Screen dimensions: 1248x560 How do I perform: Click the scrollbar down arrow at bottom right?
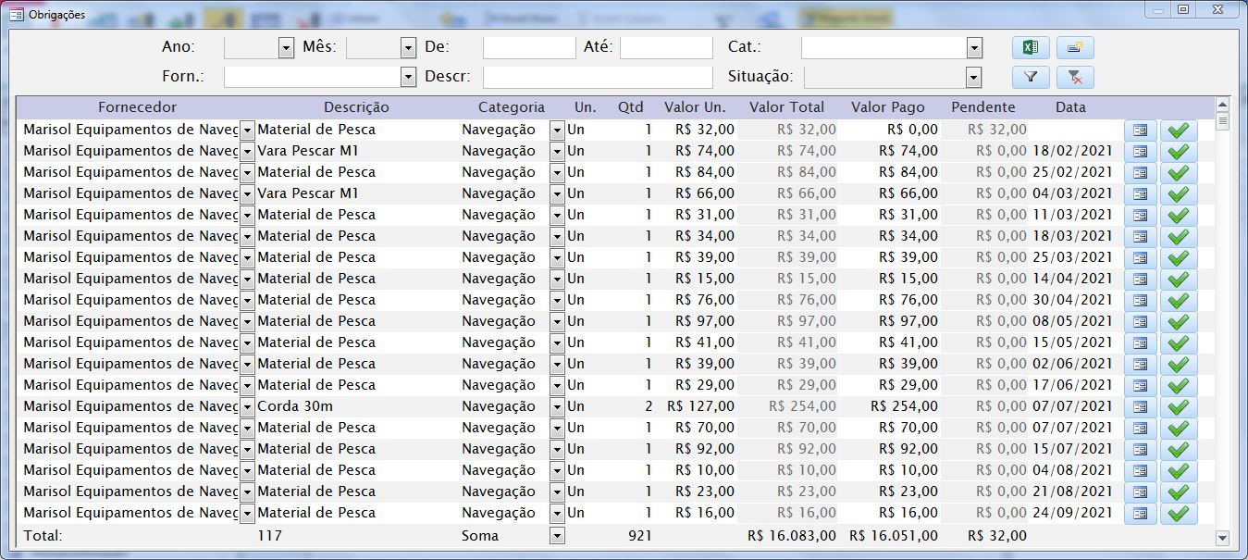coord(1222,537)
